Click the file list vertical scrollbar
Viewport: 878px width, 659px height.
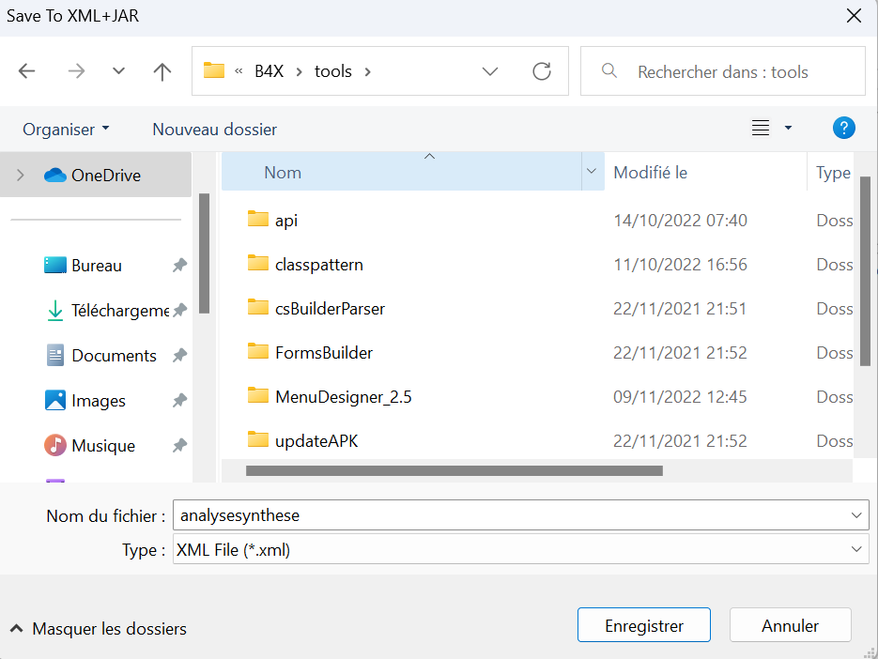click(865, 271)
